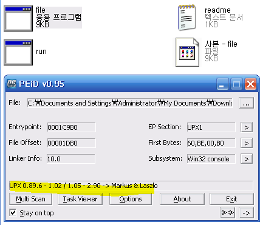
Task: Toggle the Stay on top checkbox
Action: coord(13,213)
